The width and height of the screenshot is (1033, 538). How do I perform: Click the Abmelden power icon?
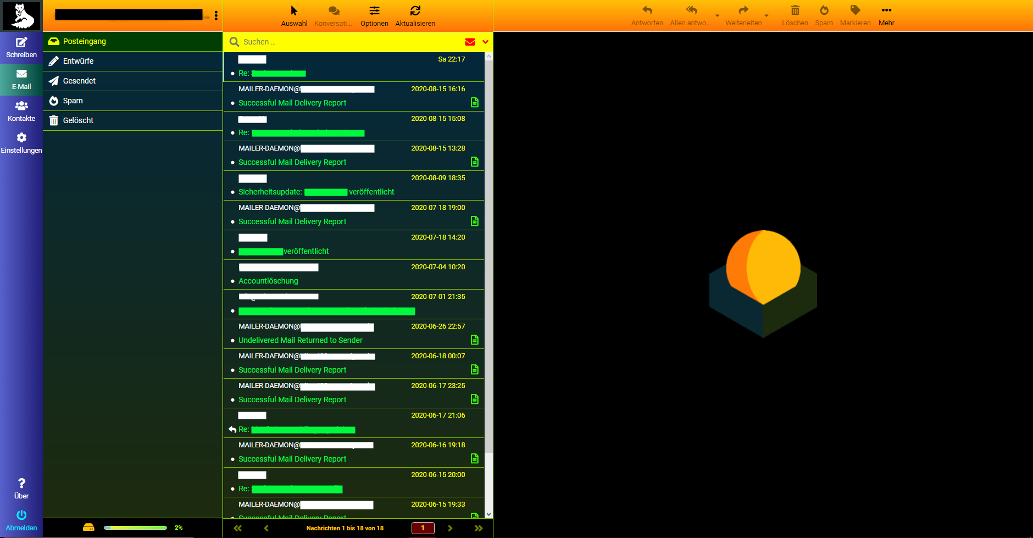(21, 515)
